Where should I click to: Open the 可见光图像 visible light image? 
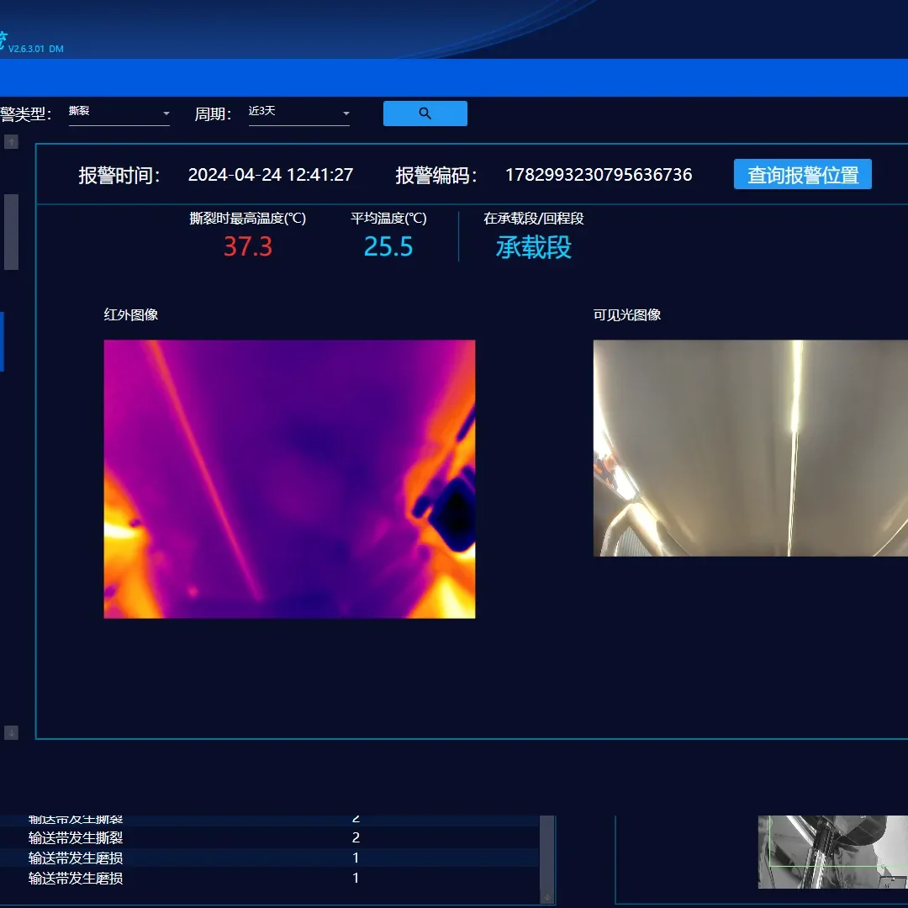751,448
